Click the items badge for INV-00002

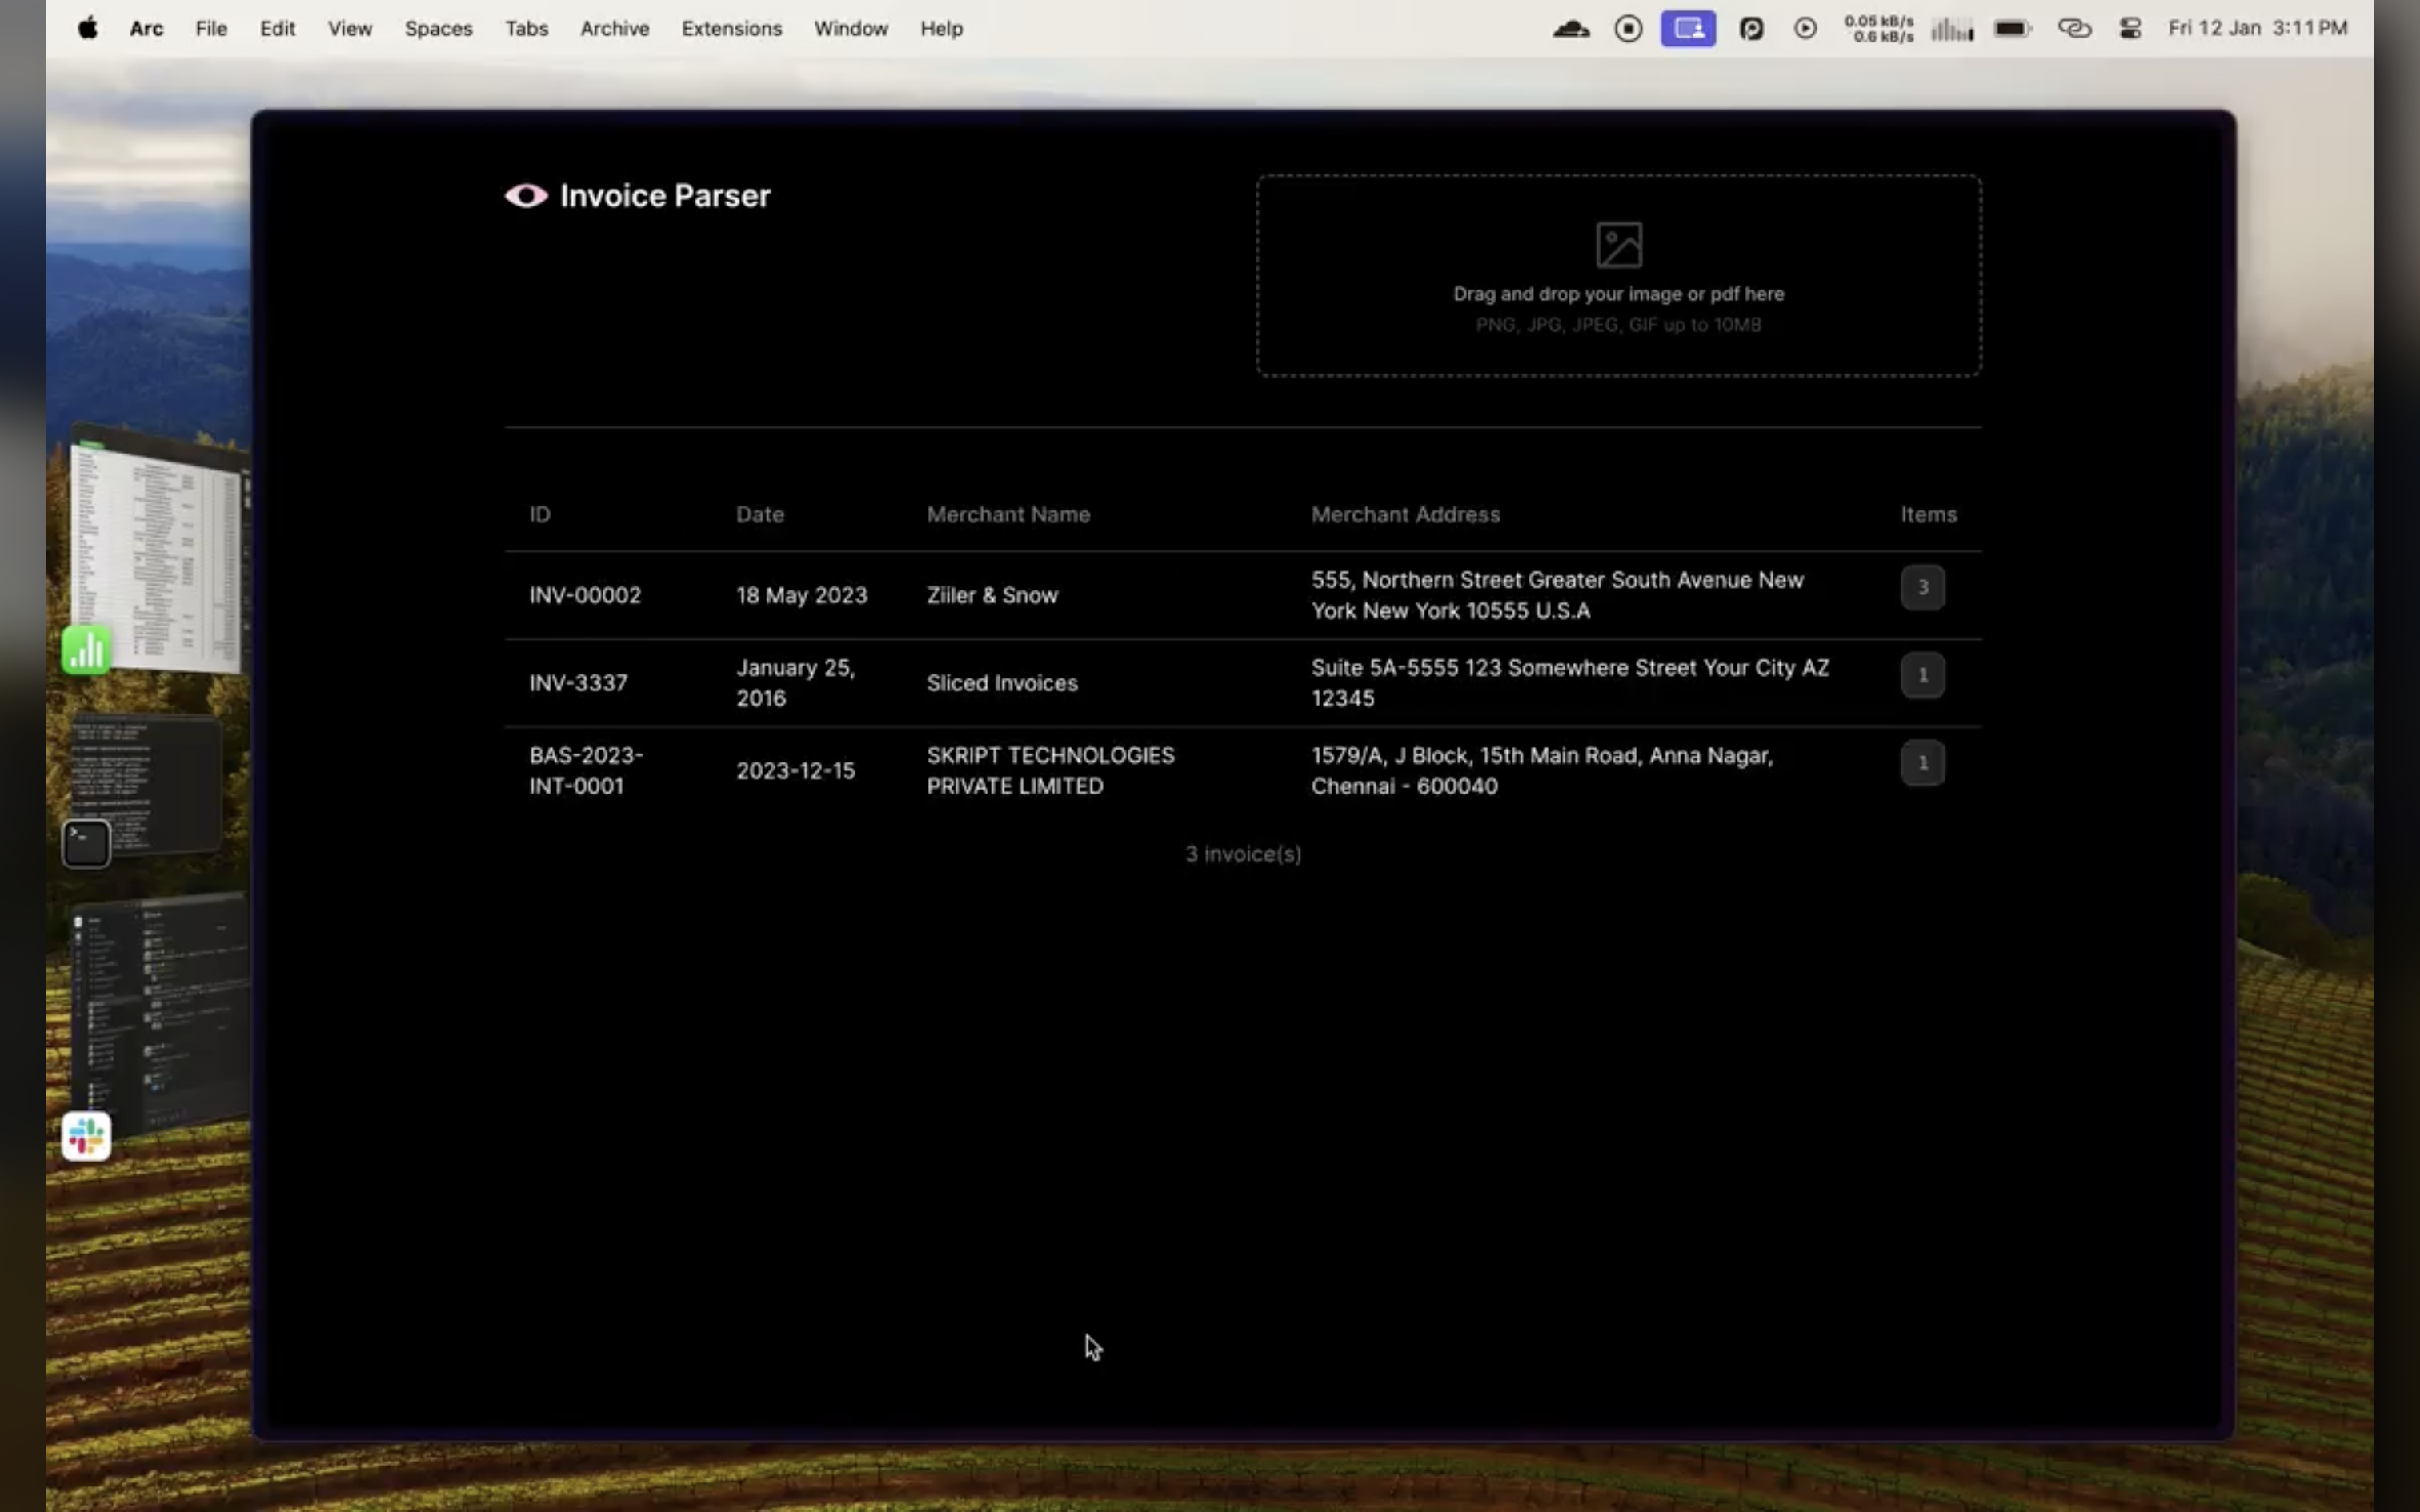1922,588
